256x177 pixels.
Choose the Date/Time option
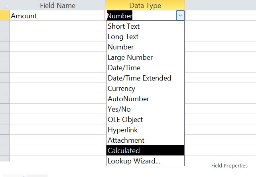145,68
